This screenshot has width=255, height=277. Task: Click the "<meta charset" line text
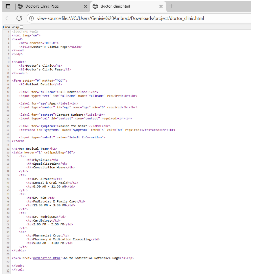(x=39, y=43)
